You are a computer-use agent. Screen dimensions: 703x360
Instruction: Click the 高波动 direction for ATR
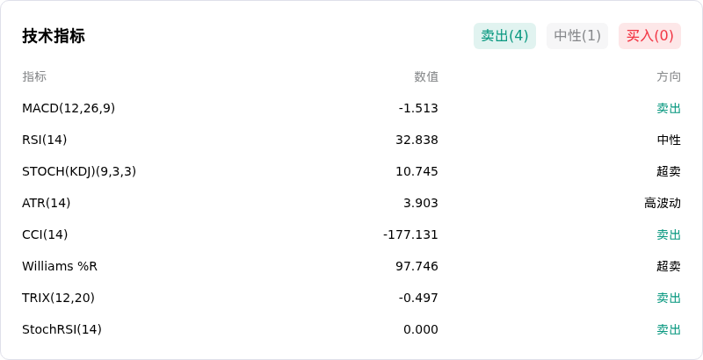coord(663,204)
